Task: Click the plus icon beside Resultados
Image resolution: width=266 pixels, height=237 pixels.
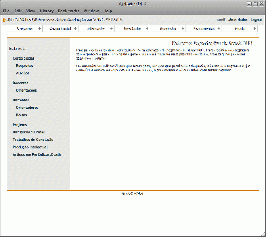Action: (147, 28)
